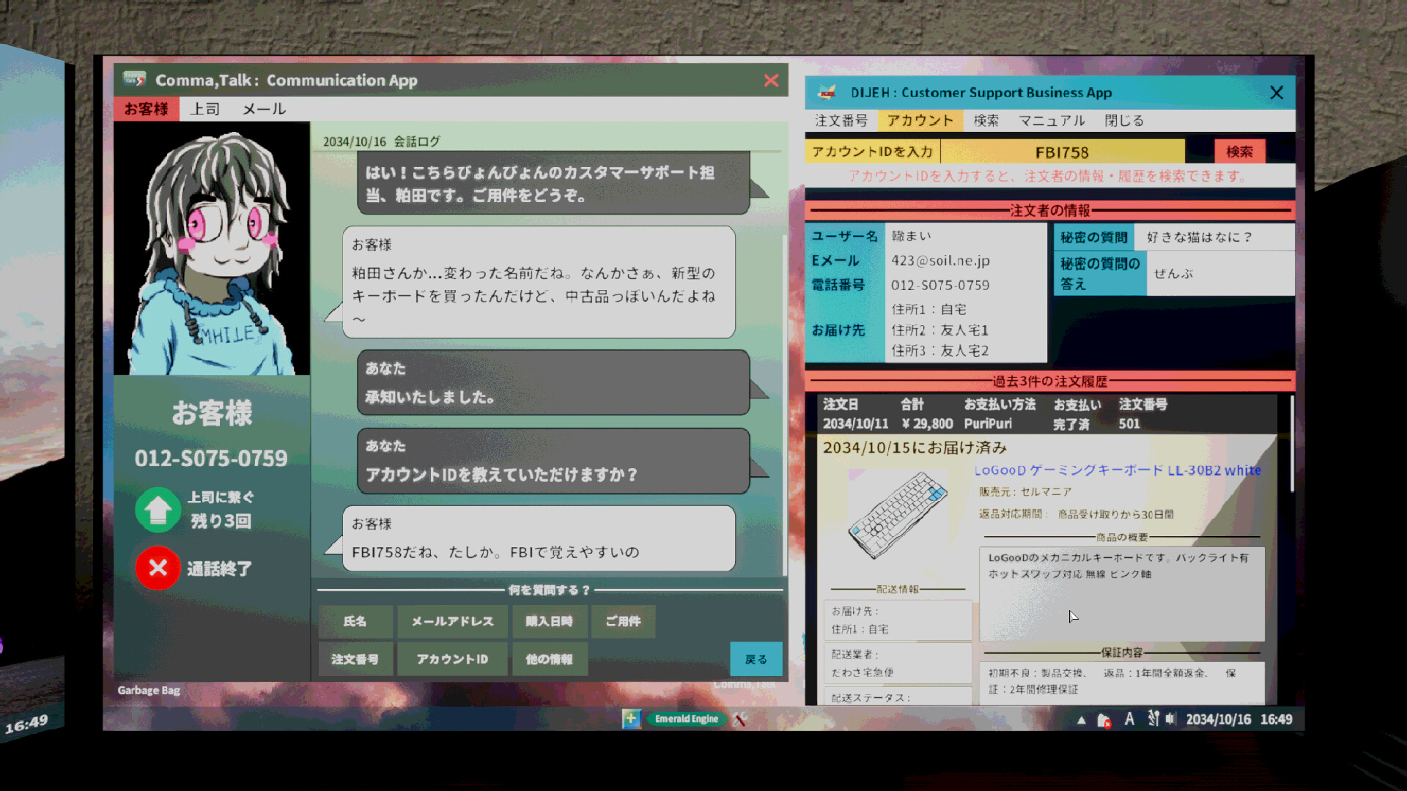The height and width of the screenshot is (791, 1407).
Task: Click the green up-arrow escalate-to-boss icon
Action: (158, 510)
